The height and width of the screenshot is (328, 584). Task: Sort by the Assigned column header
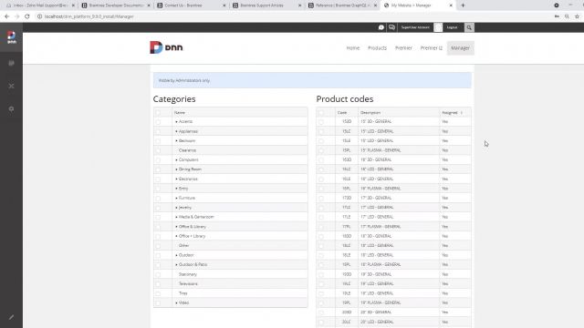click(x=449, y=112)
